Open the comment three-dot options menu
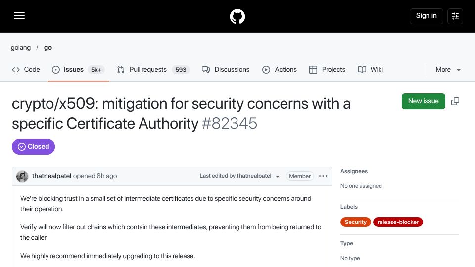The width and height of the screenshot is (475, 267). click(x=323, y=176)
